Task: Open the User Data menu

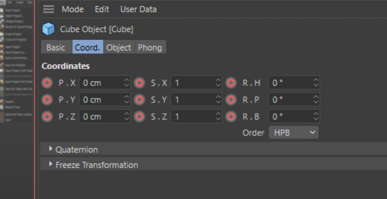Action: click(138, 9)
